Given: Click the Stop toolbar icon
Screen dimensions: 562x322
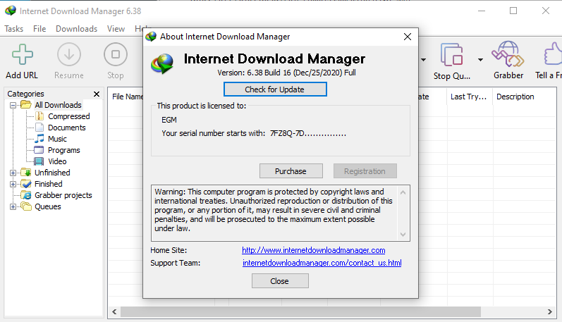Looking at the screenshot, I should (x=116, y=54).
